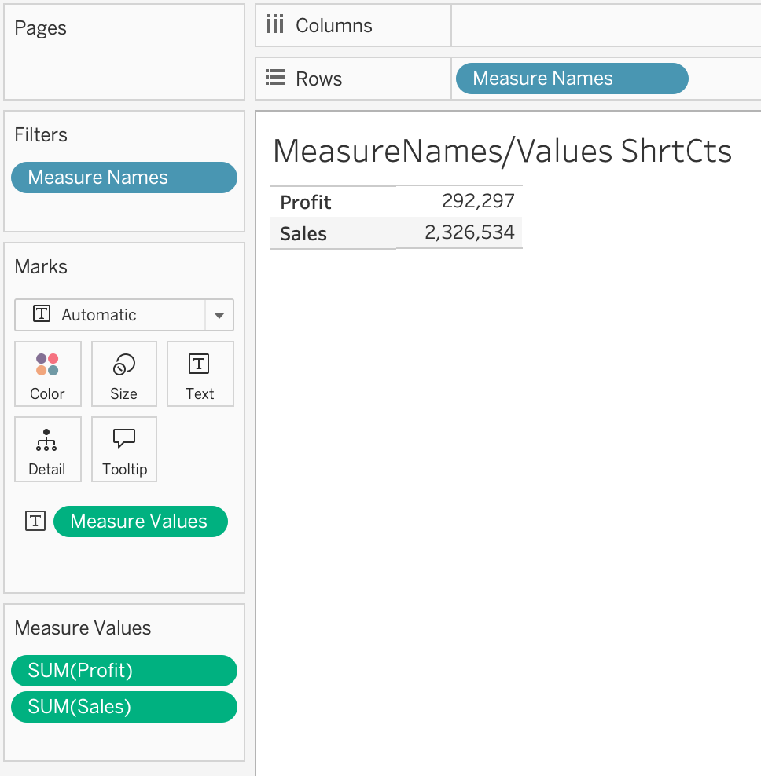Screen dimensions: 761x776
Task: Click the text icon beside Measure Values pill
Action: (x=35, y=521)
